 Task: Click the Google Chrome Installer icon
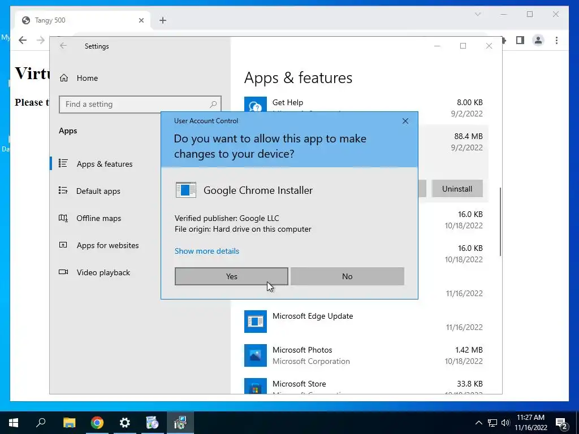click(x=185, y=190)
